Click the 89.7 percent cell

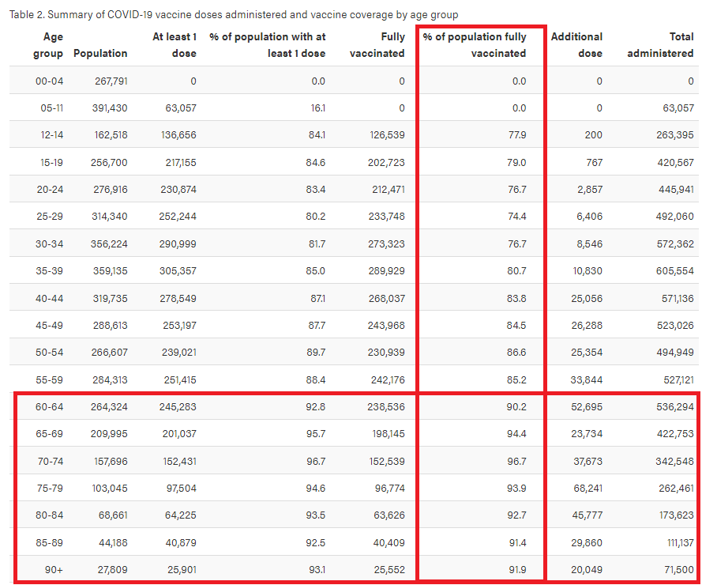pyautogui.click(x=316, y=352)
